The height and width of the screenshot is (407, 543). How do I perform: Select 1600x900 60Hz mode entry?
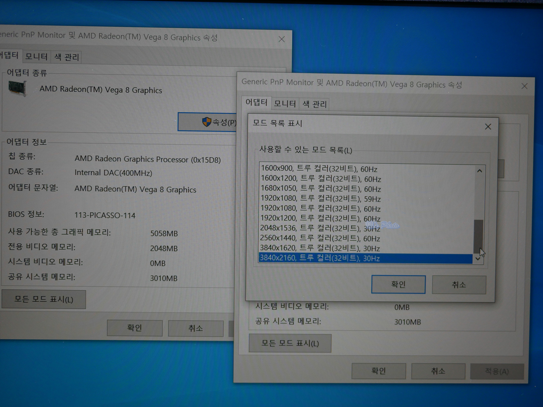click(x=319, y=169)
